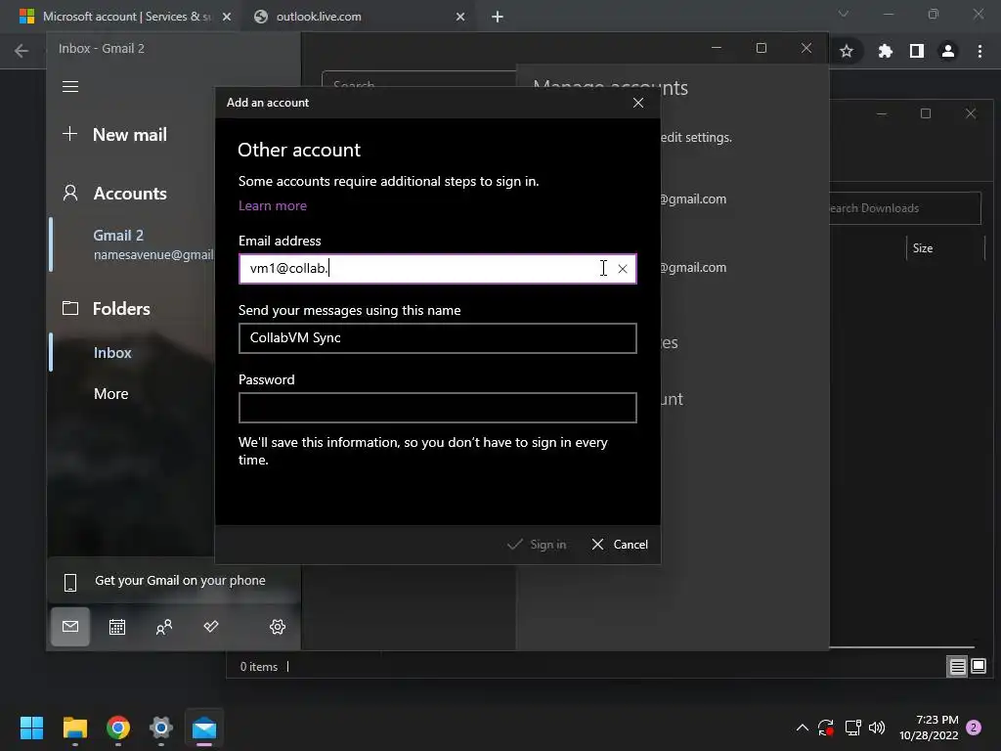Viewport: 1001px width, 751px height.
Task: Switch Explorer to large icons view
Action: tap(978, 667)
